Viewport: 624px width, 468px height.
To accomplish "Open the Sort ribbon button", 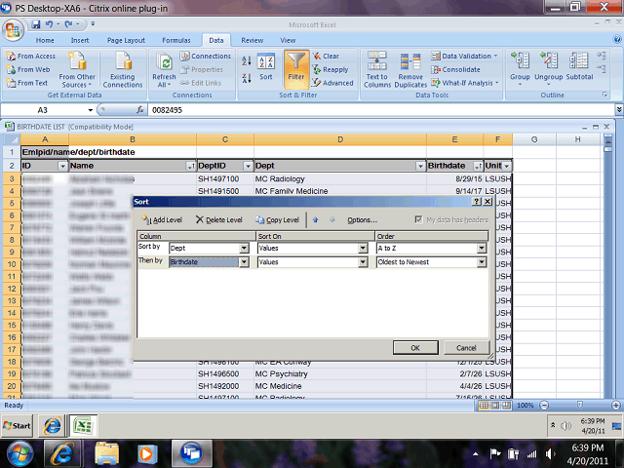I will 266,67.
